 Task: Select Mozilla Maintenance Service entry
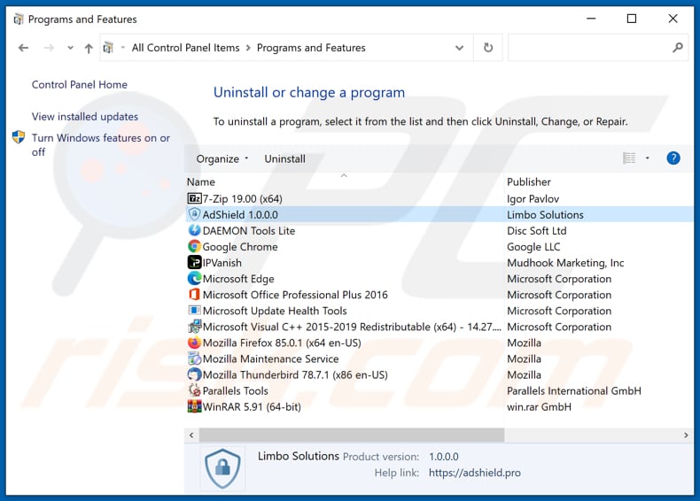439,358
